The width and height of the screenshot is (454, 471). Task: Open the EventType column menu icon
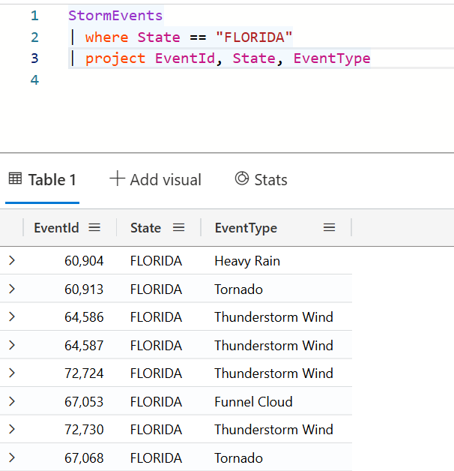[329, 227]
